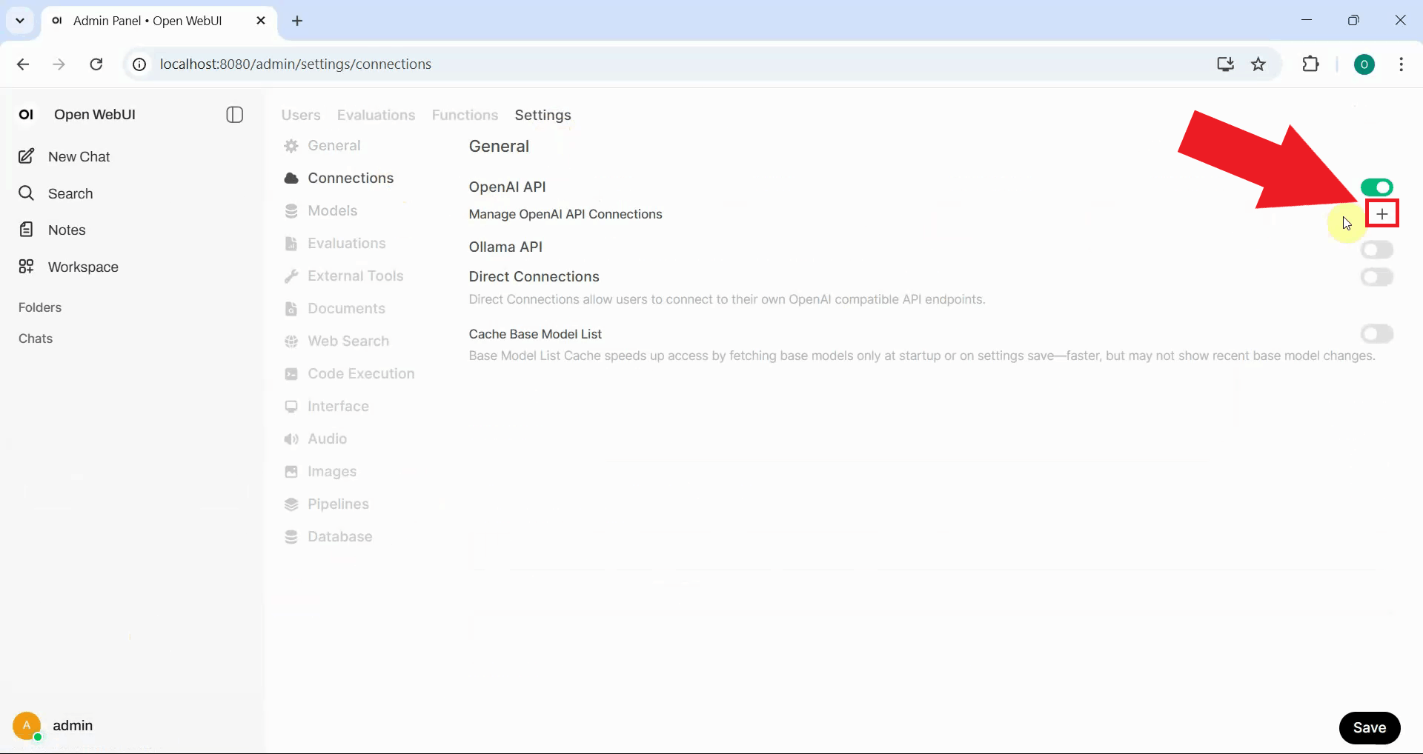This screenshot has width=1423, height=754.
Task: Turn on Cache Base Model List toggle
Action: [1376, 334]
